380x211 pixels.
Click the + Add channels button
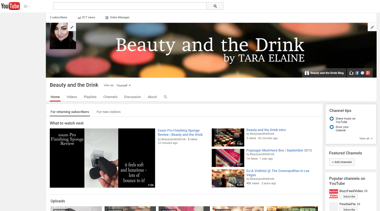342,162
